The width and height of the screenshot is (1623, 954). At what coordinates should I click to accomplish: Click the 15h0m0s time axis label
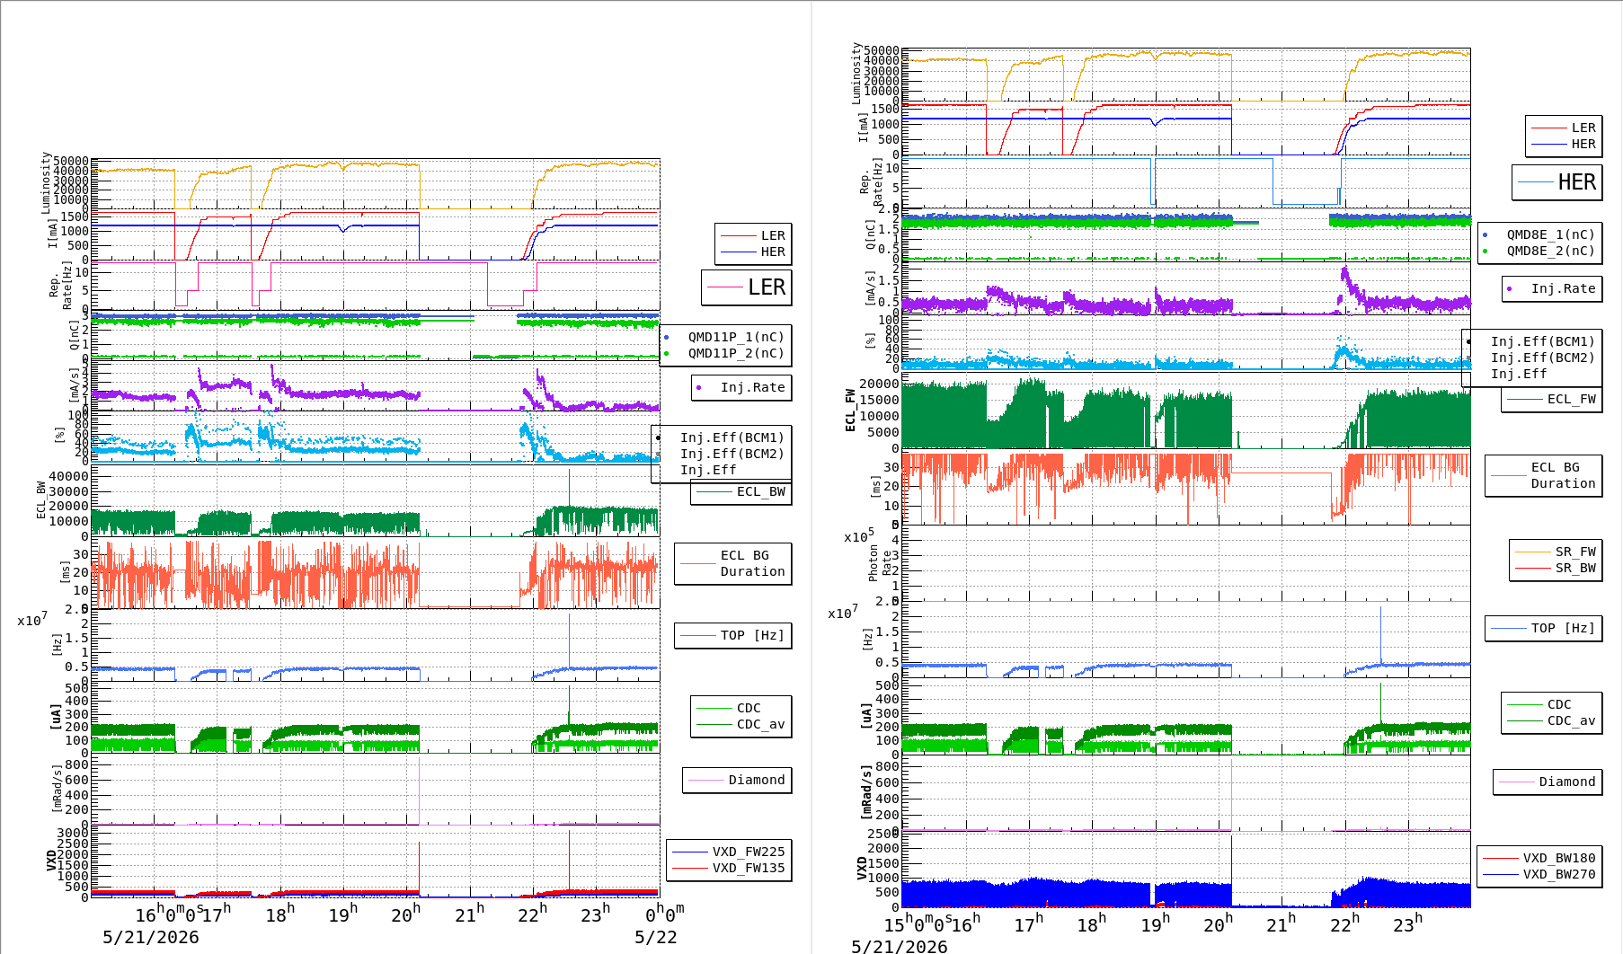[919, 923]
